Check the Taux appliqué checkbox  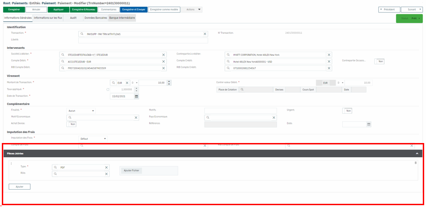[x=108, y=90]
